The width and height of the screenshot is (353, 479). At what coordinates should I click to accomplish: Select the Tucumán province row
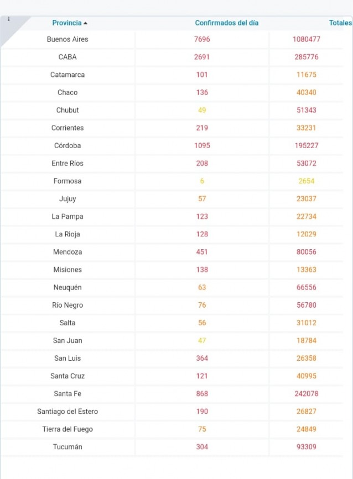click(68, 446)
